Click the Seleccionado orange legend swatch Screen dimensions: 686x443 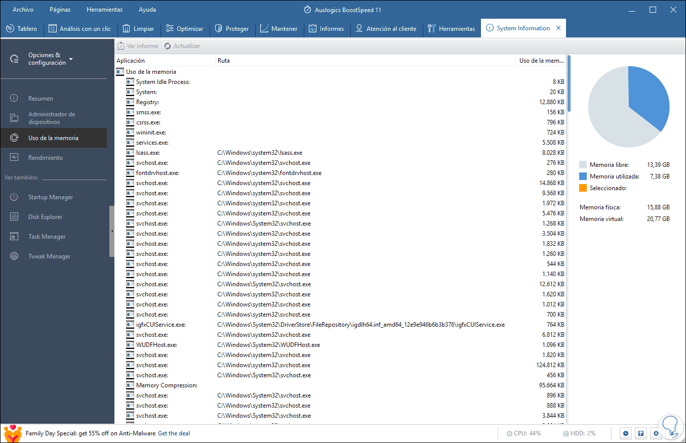click(583, 188)
